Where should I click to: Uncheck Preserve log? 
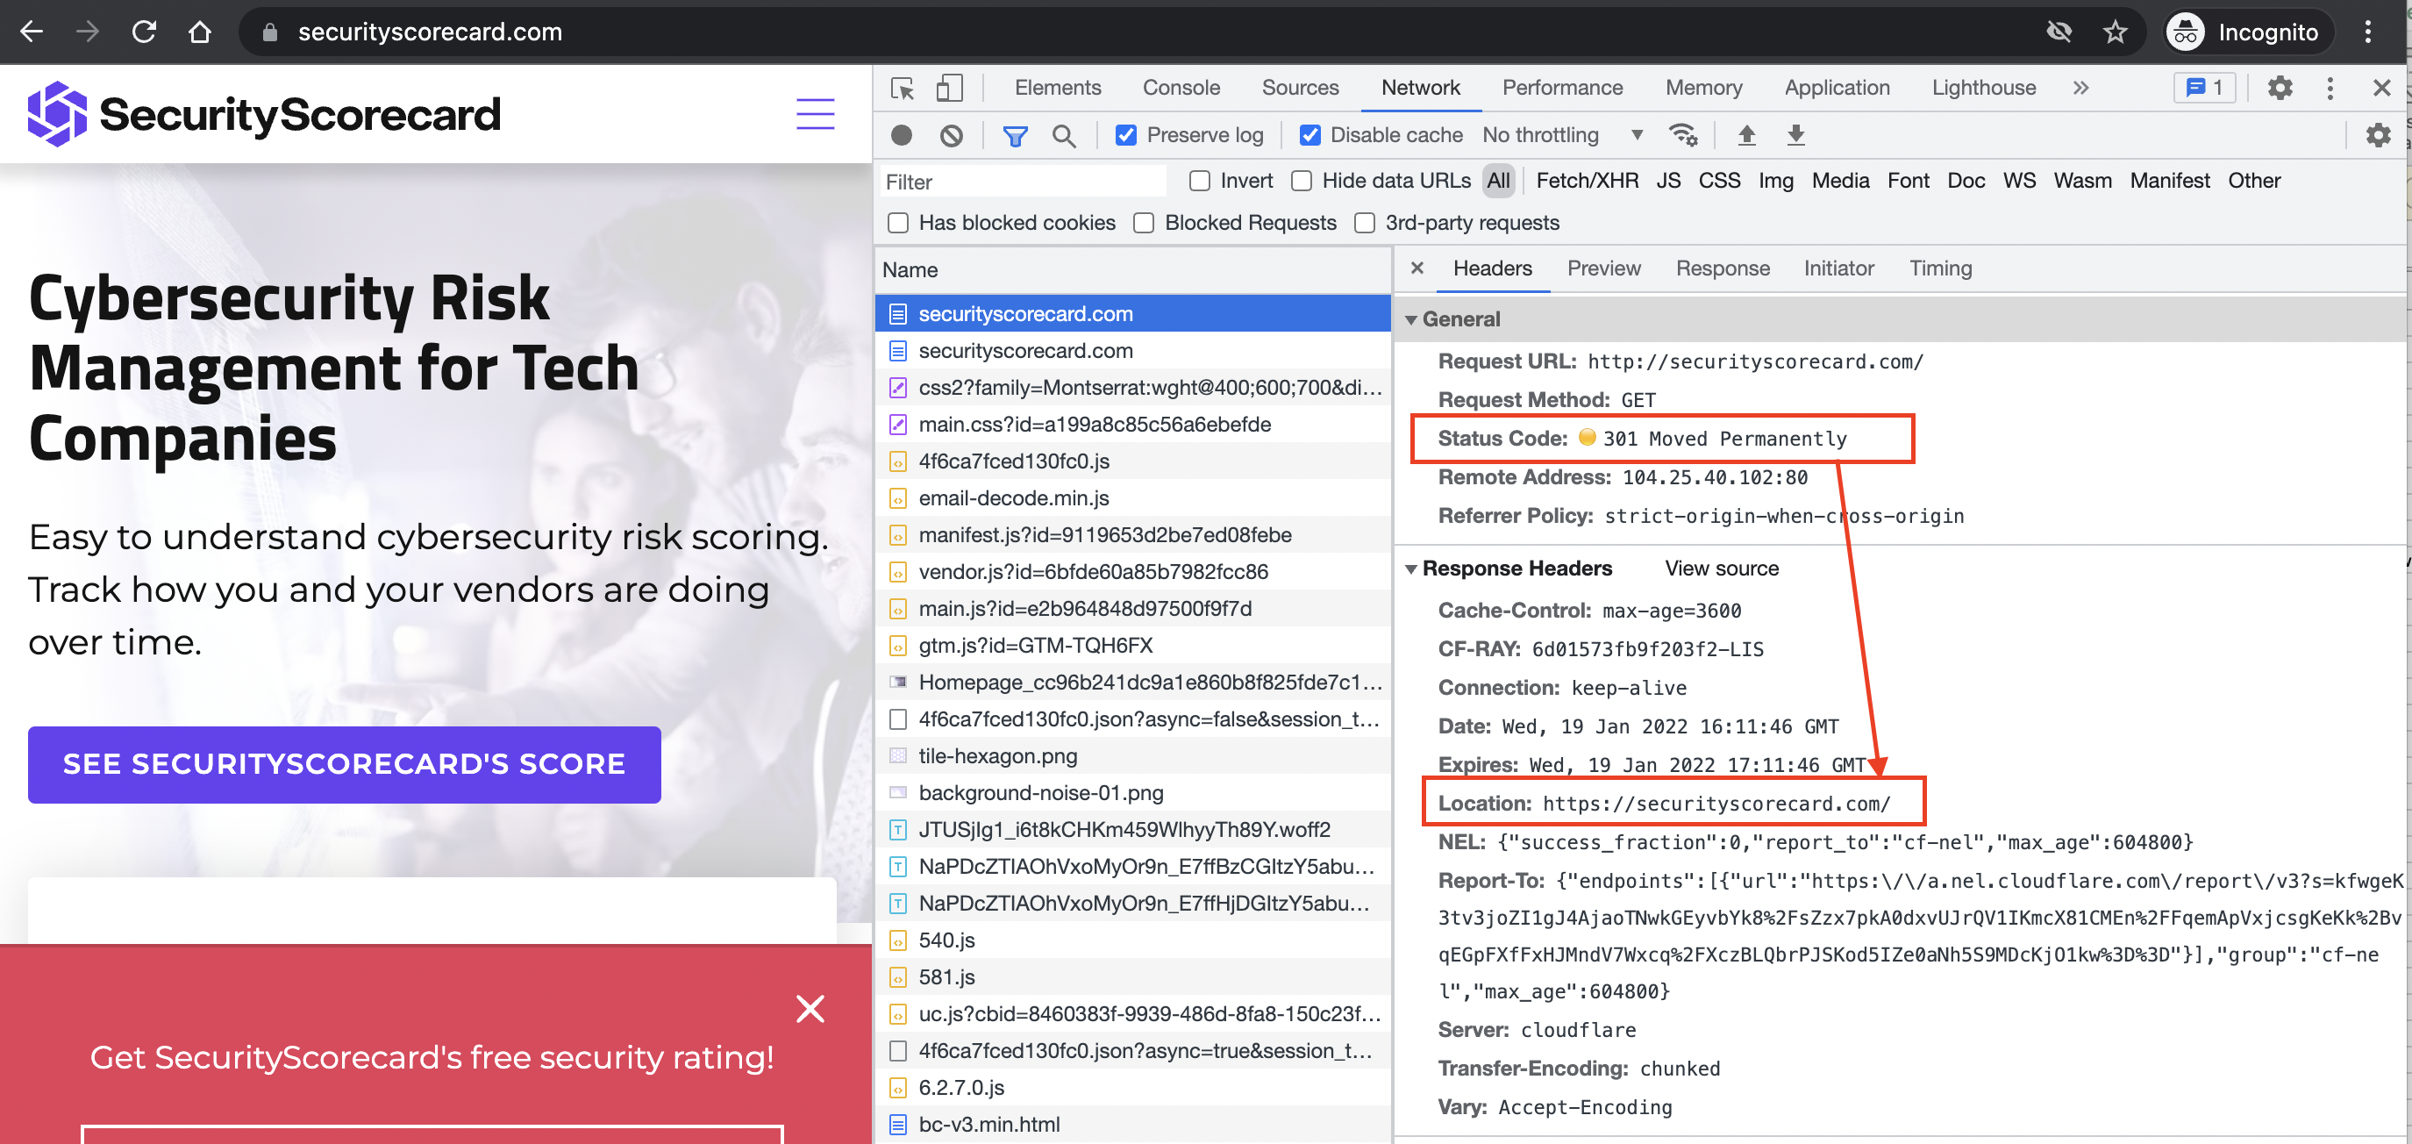pyautogui.click(x=1126, y=135)
